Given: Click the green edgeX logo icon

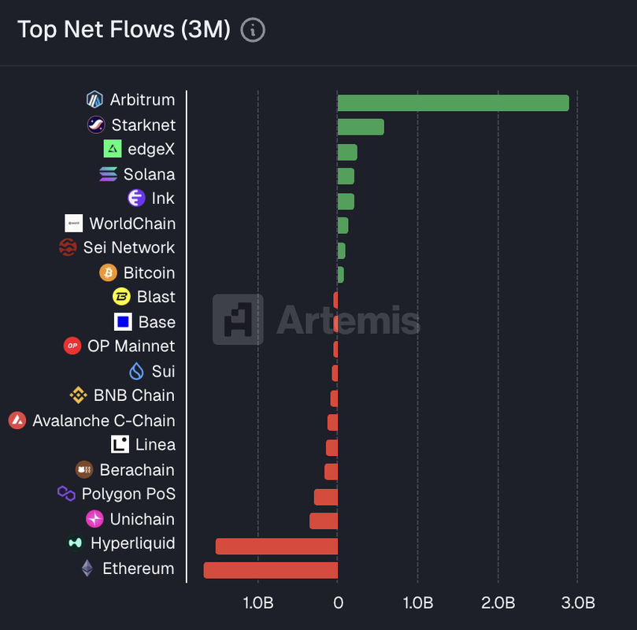Looking at the screenshot, I should 113,149.
